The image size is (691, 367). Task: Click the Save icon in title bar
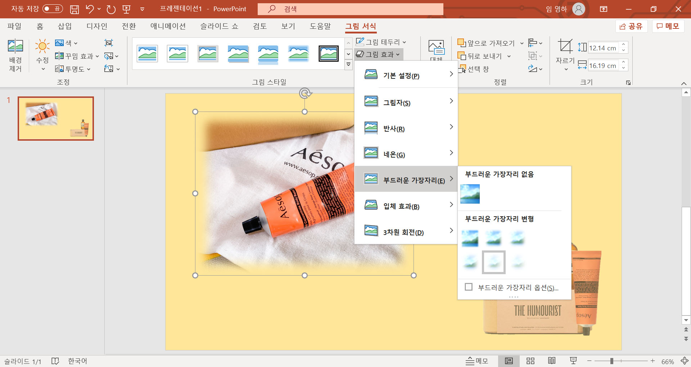pyautogui.click(x=74, y=9)
